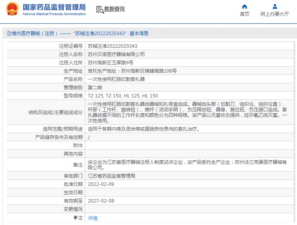
Task: Click the 其他内容 row label
Action: [73, 154]
